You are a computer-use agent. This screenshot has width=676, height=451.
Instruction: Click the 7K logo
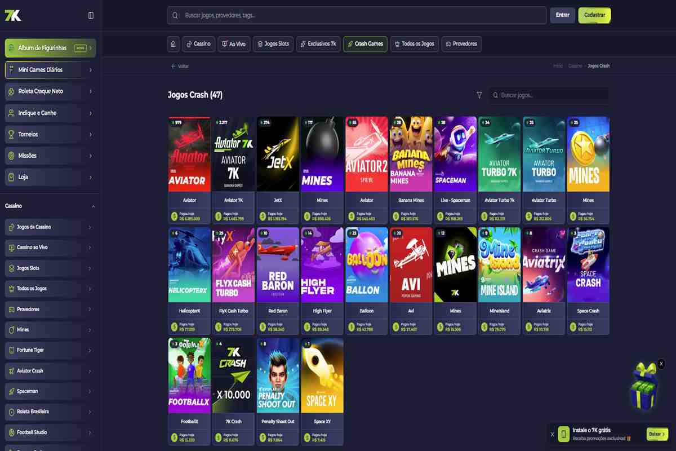(x=12, y=15)
